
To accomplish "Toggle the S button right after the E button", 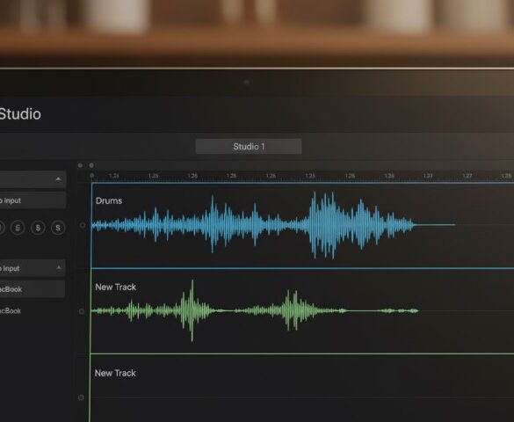I will pyautogui.click(x=38, y=228).
